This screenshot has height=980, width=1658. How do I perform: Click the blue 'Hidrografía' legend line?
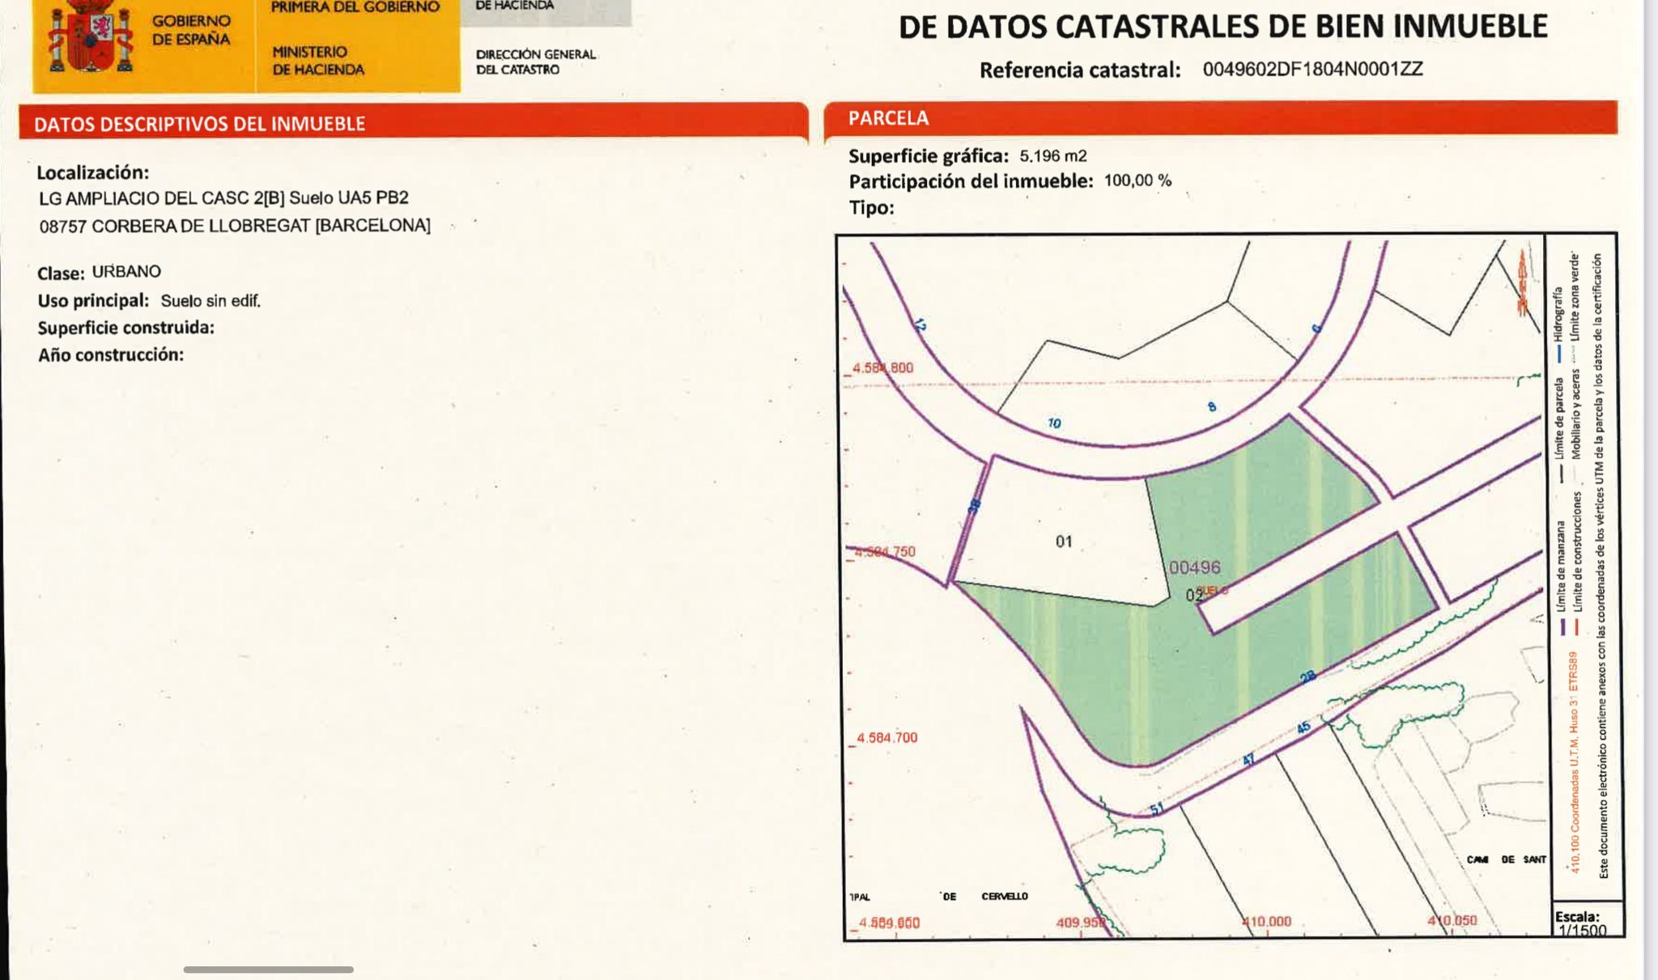pos(1558,354)
